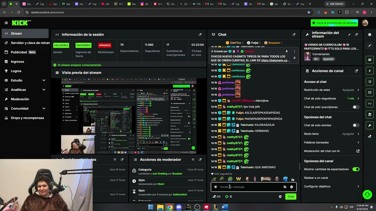Open Microsoft Word from the taskbar
This screenshot has width=376, height=211.
(x=225, y=207)
